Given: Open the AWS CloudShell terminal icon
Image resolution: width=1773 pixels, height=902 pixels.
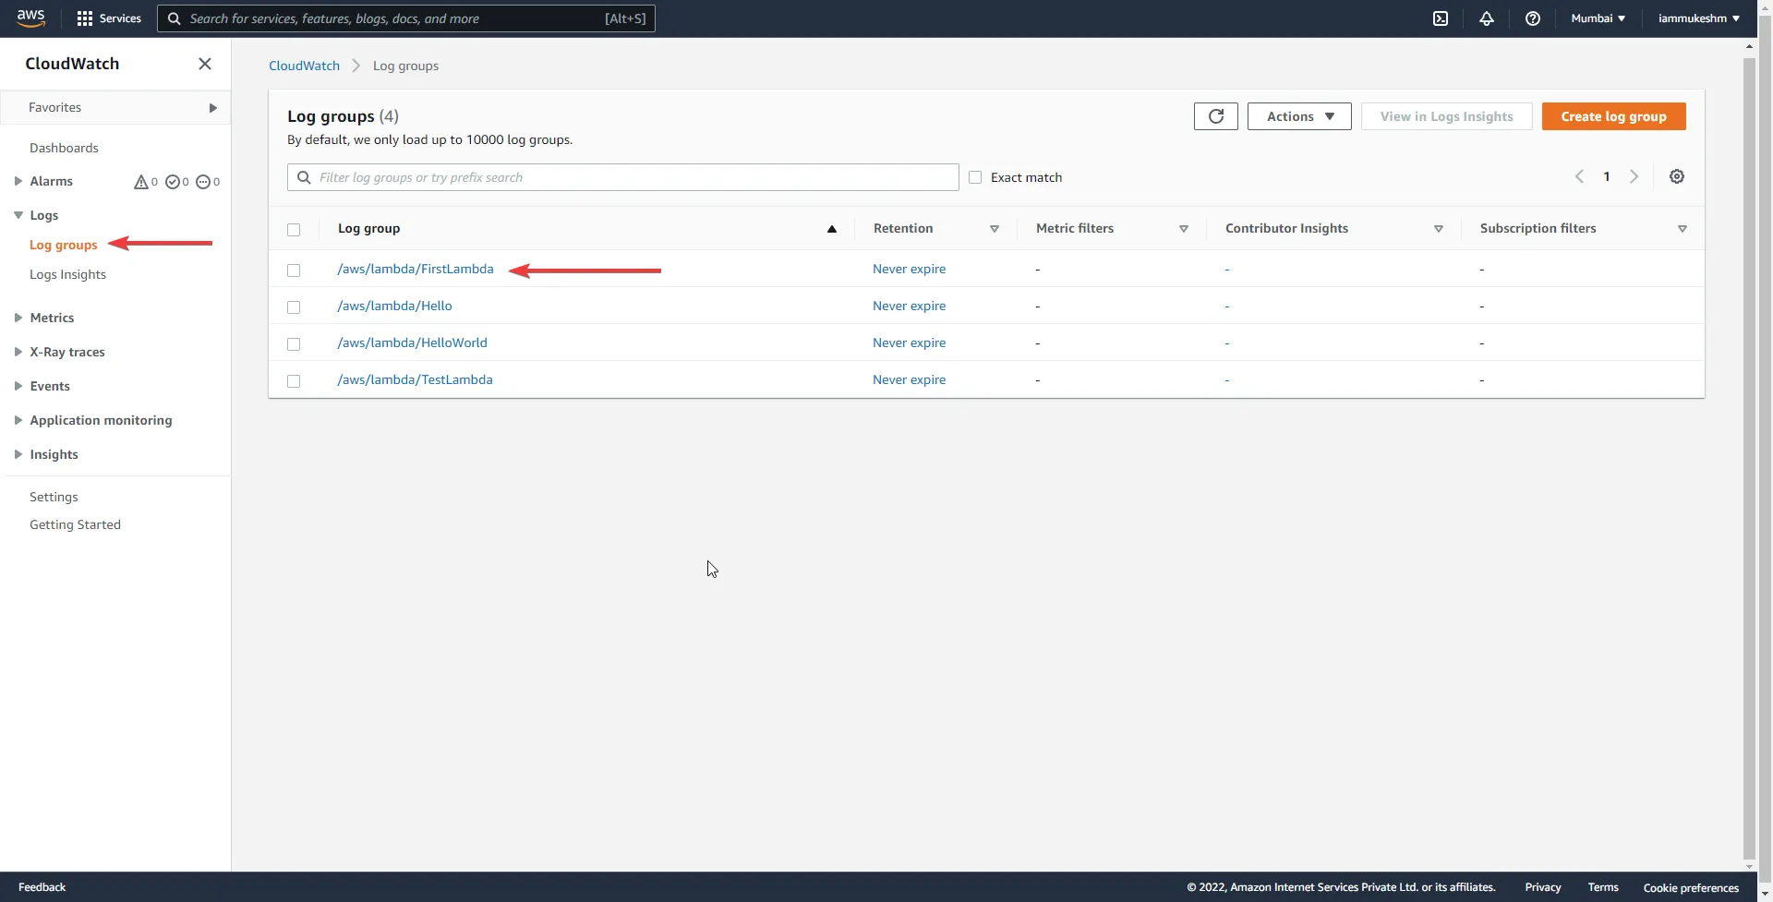Looking at the screenshot, I should click(1441, 18).
